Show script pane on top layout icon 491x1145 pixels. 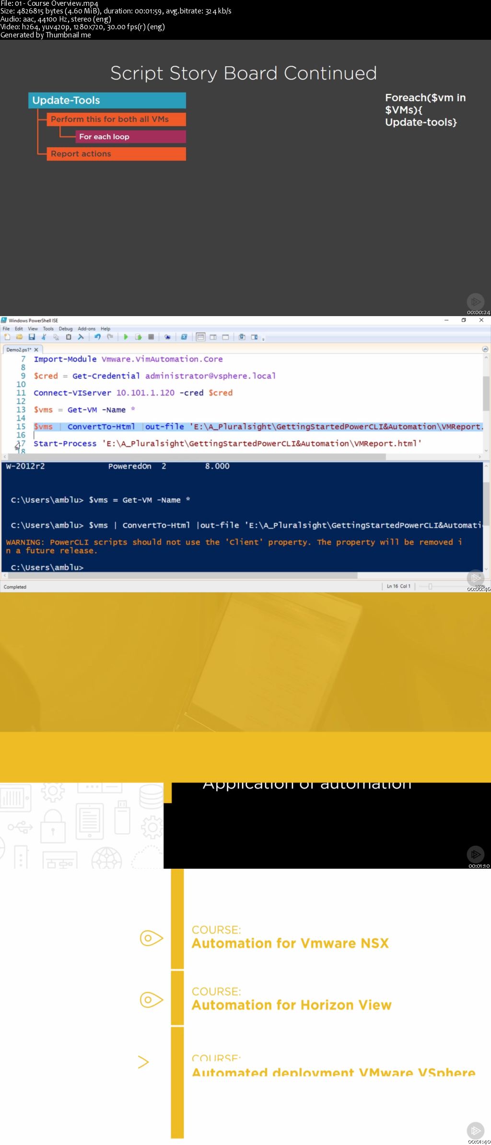click(200, 337)
